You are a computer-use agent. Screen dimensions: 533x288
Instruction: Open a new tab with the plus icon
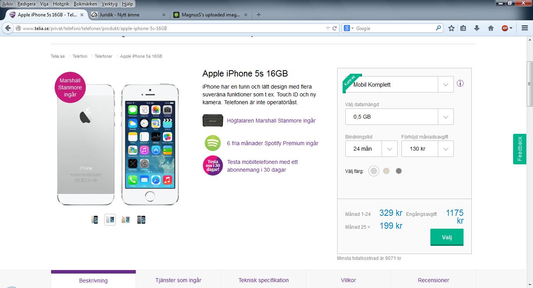coord(258,15)
